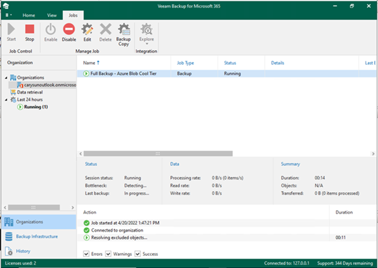Viewport: 378px width, 268px height.
Task: Click the History gear document icon
Action: (9, 251)
